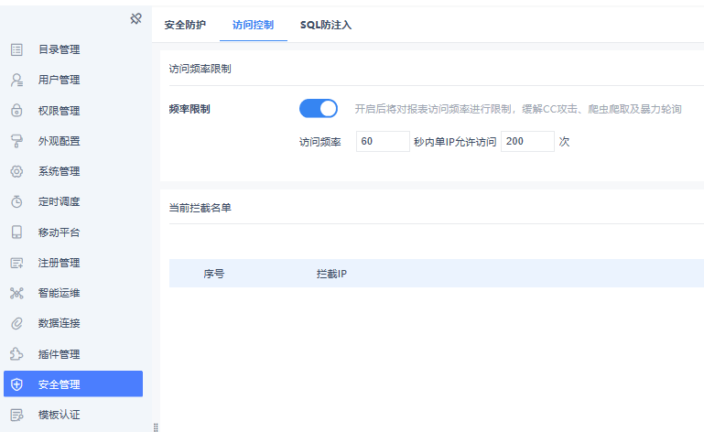Viewport: 704px width, 432px height.
Task: Click the 用户管理 person icon
Action: point(16,80)
